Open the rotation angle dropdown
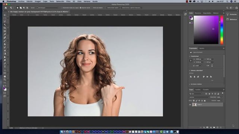 [202, 66]
